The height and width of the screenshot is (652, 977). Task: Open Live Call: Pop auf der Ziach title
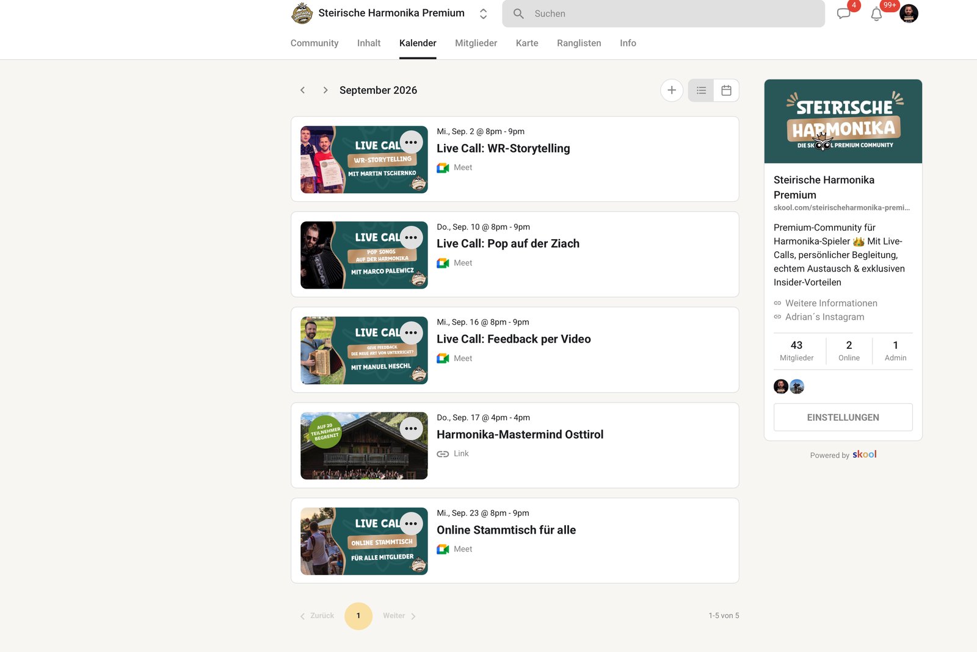tap(508, 243)
